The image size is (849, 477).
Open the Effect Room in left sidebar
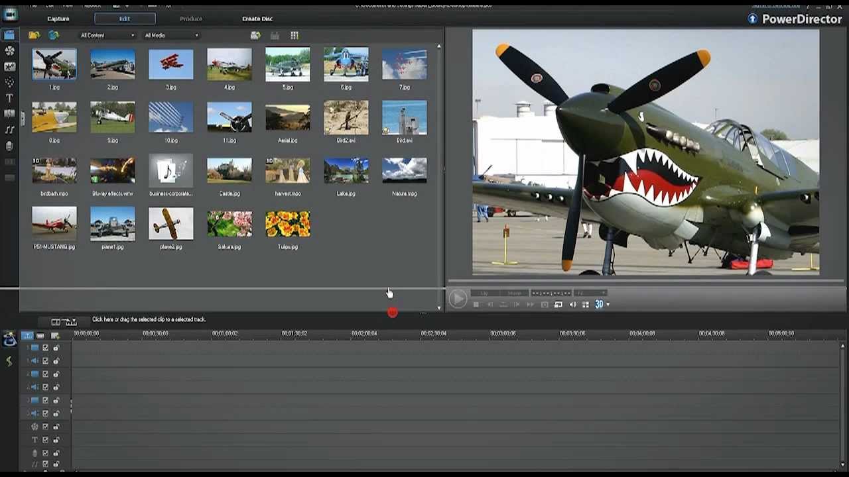pyautogui.click(x=9, y=51)
